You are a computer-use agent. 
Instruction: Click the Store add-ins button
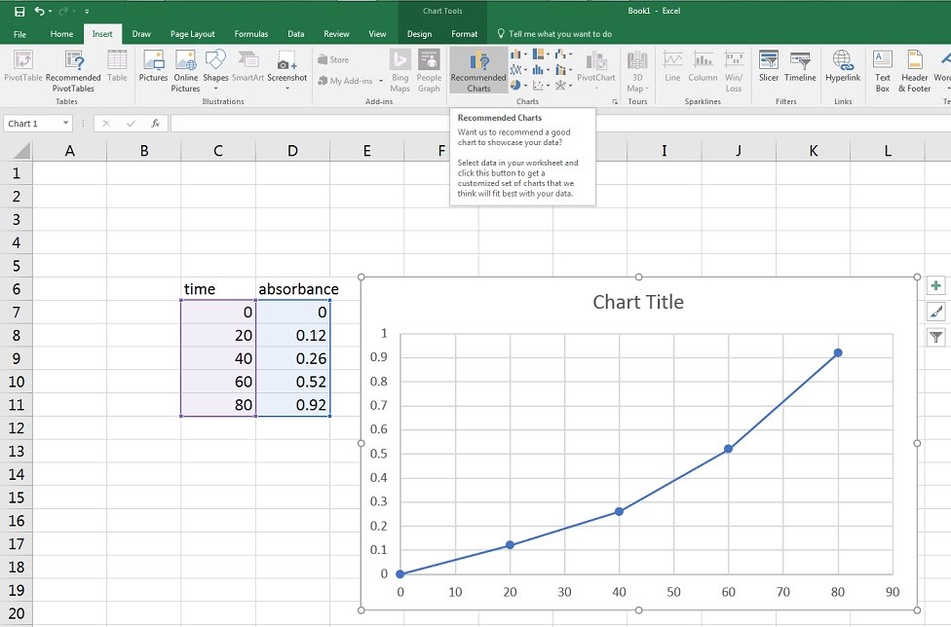pos(333,59)
